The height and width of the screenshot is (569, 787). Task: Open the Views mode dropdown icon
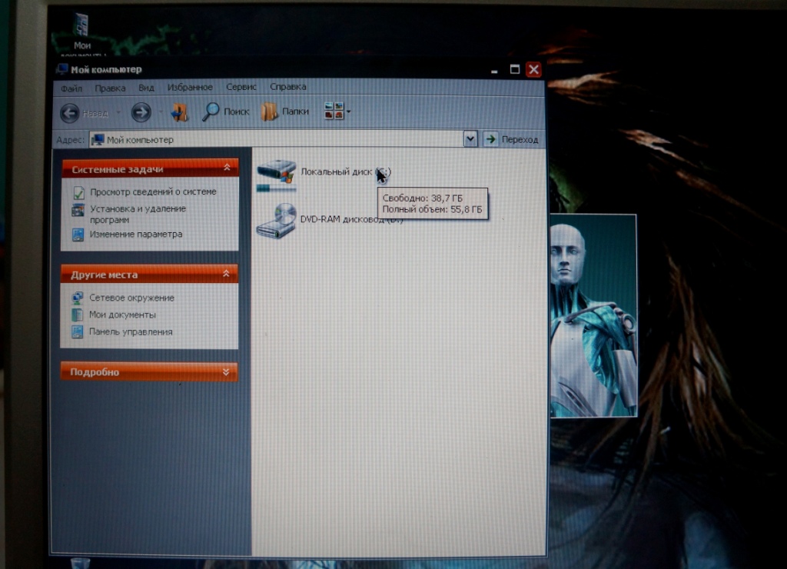pos(337,111)
